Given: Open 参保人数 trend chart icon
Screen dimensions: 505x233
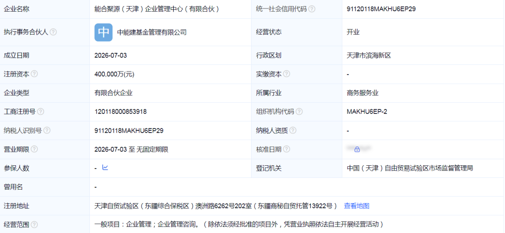Looking at the screenshot, I should [x=105, y=167].
